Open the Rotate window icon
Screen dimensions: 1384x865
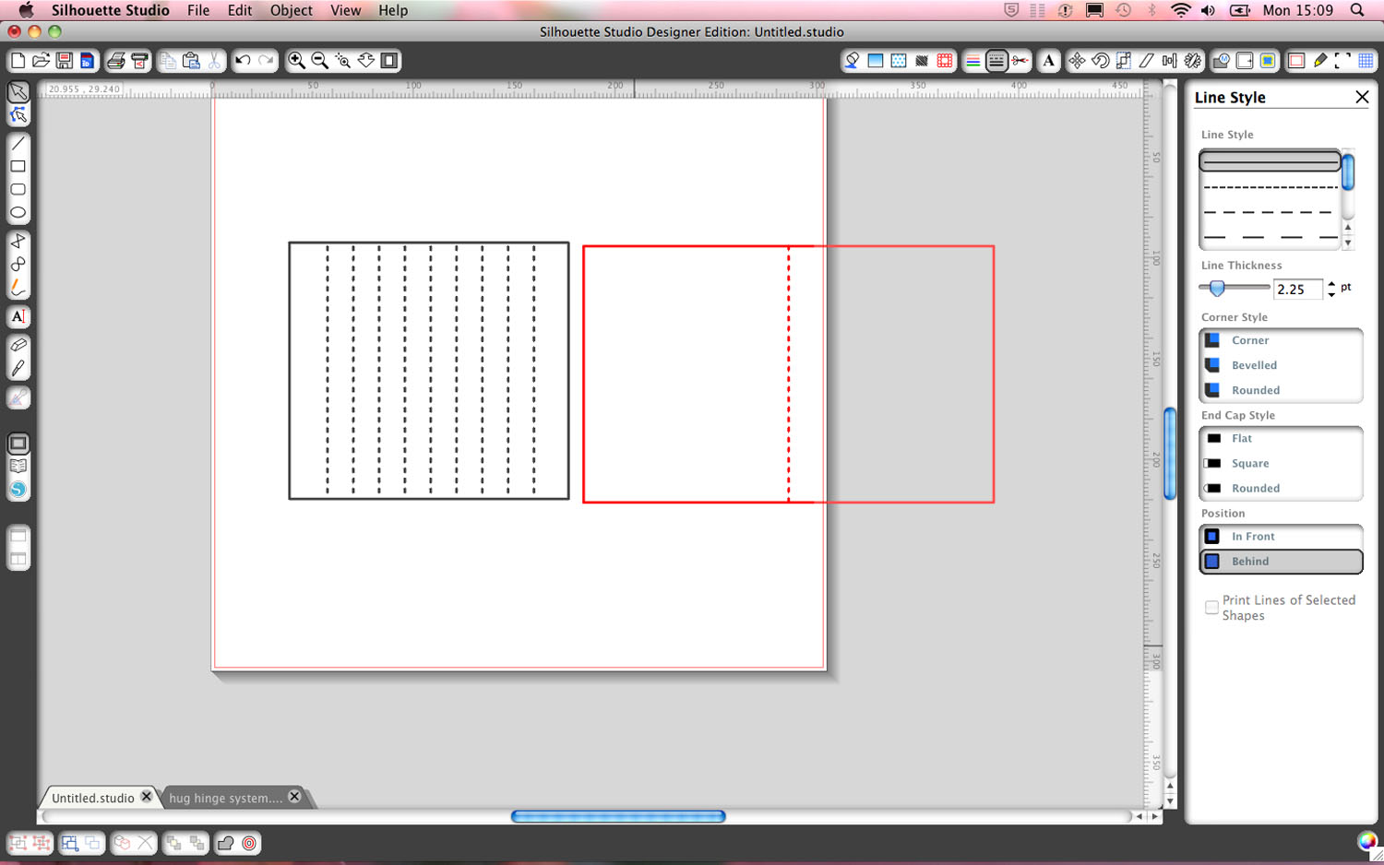(x=1100, y=61)
